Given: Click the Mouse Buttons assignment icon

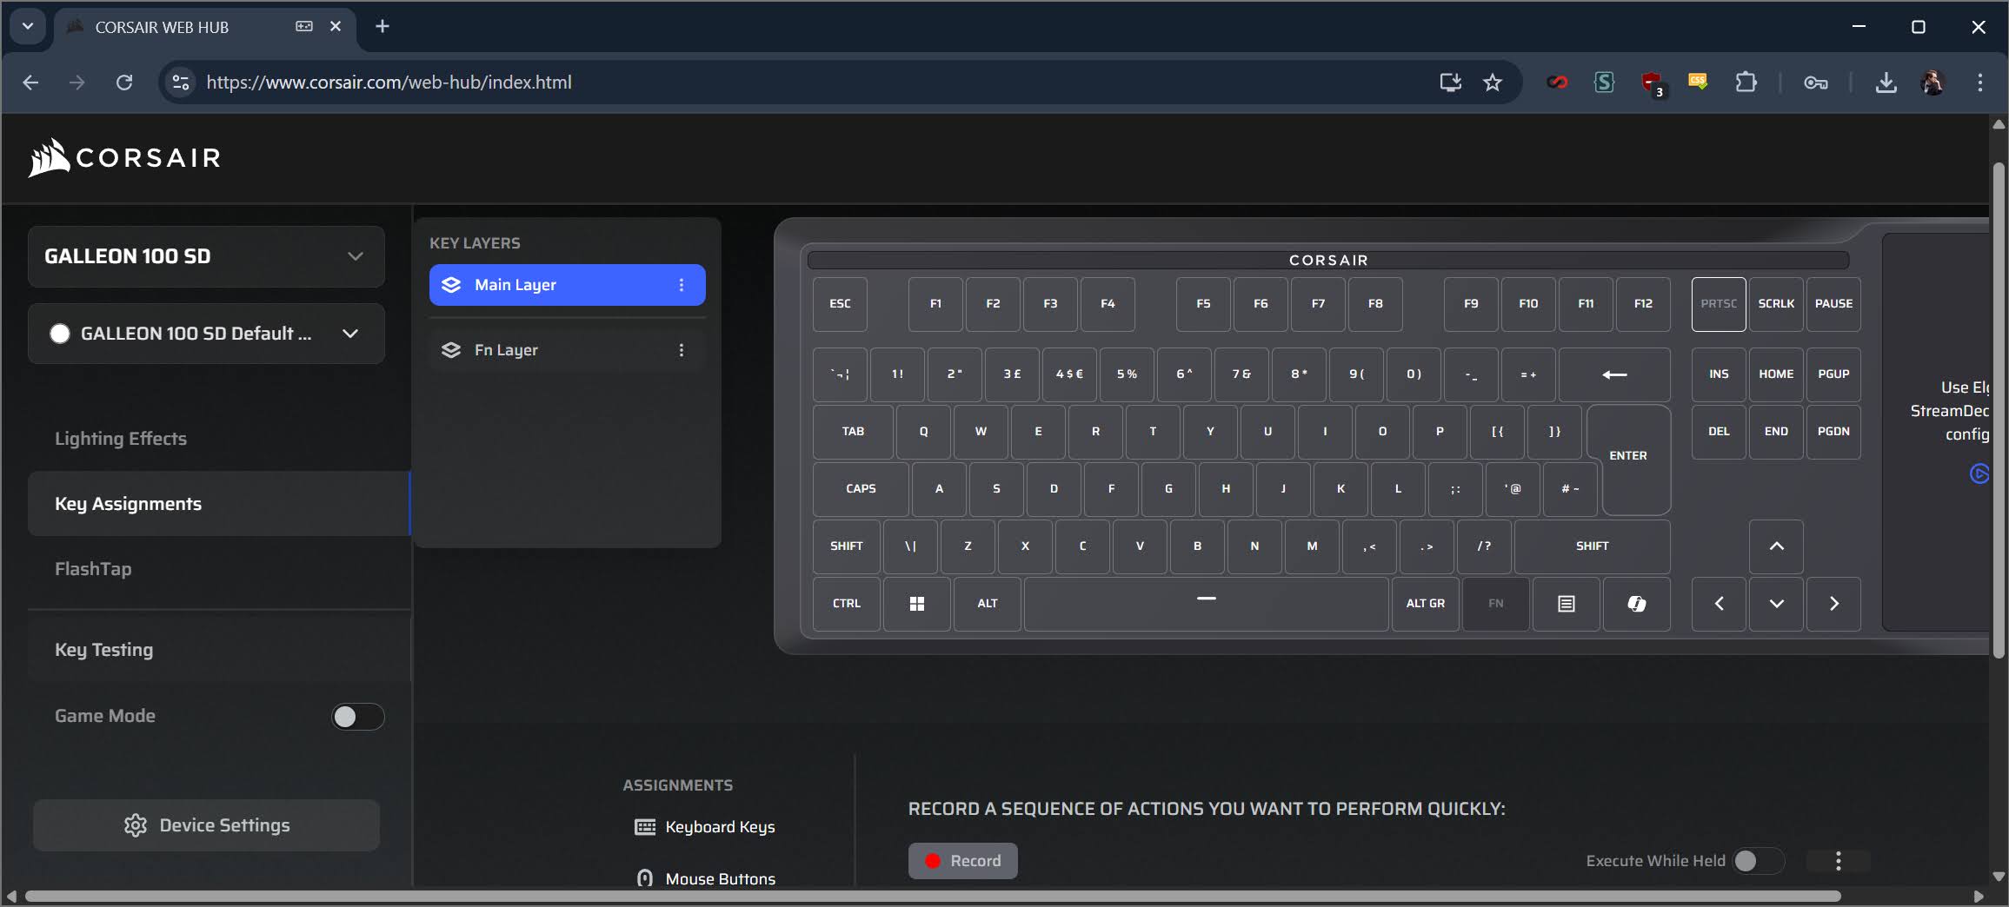Looking at the screenshot, I should point(645,878).
